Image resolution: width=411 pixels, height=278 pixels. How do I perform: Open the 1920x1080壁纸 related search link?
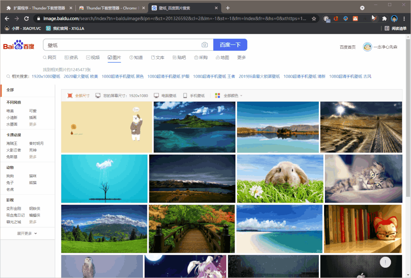(x=46, y=77)
